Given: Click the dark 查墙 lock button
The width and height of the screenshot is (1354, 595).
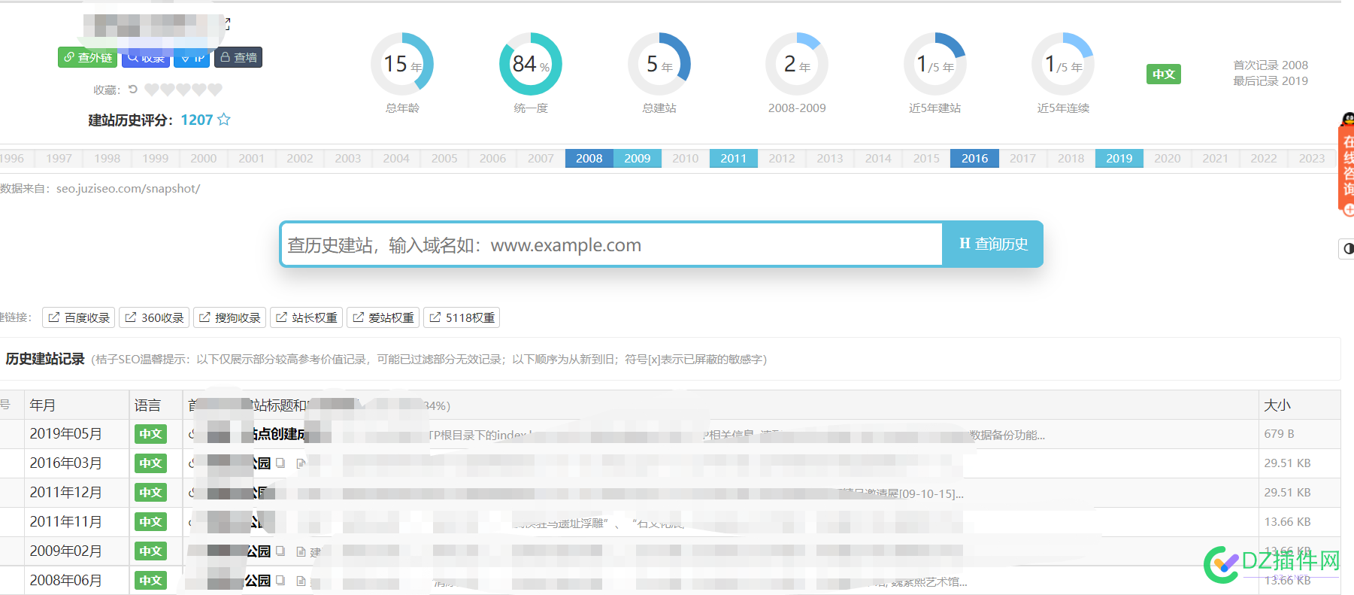Looking at the screenshot, I should [238, 57].
